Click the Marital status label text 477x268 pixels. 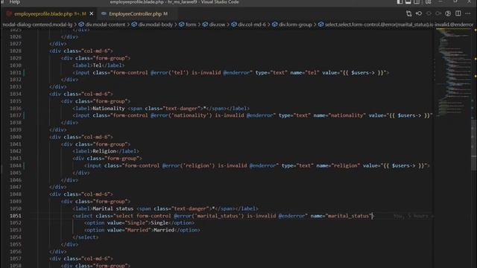point(113,208)
